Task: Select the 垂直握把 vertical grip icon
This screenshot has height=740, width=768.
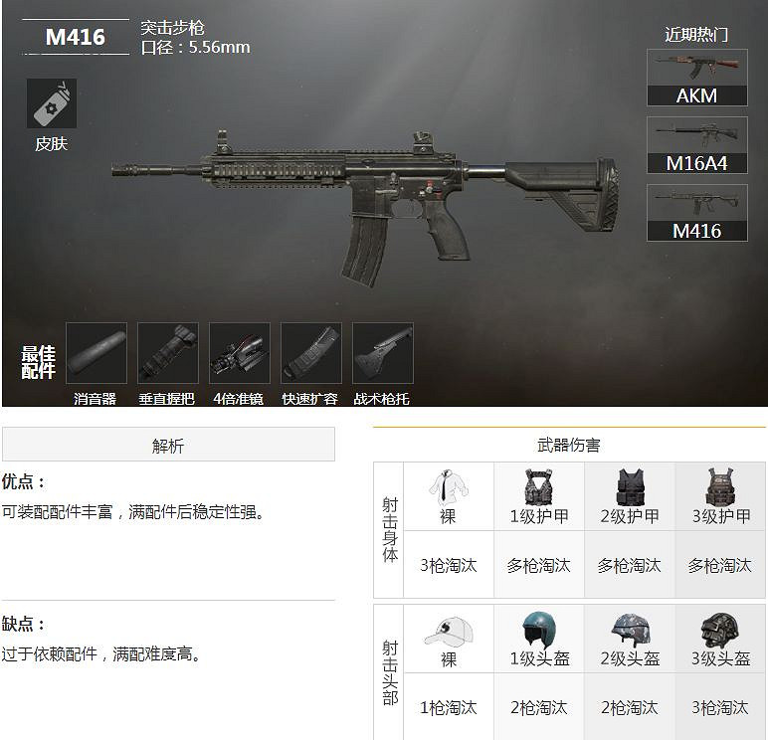Action: pyautogui.click(x=168, y=353)
